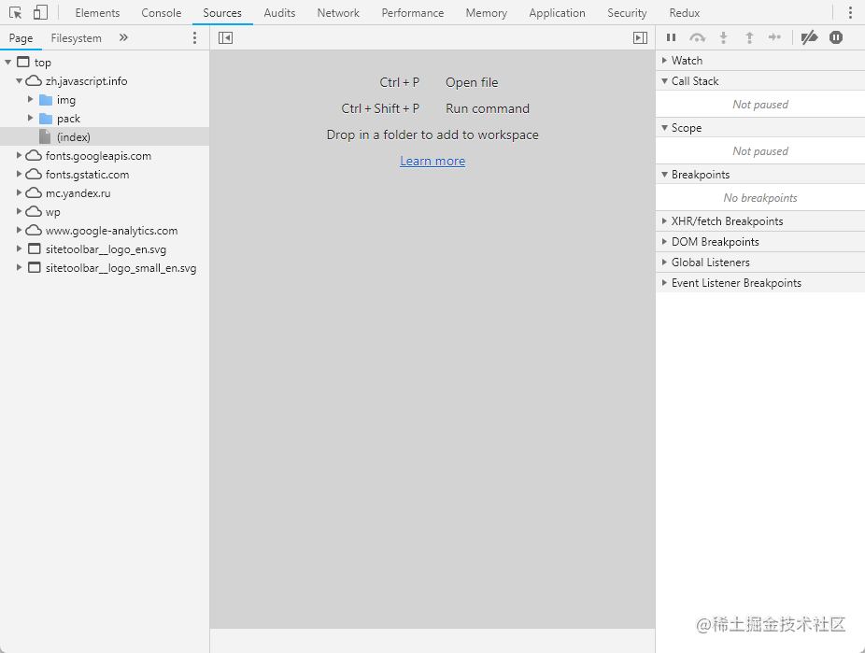
Task: Expand the img folder
Action: [30, 99]
